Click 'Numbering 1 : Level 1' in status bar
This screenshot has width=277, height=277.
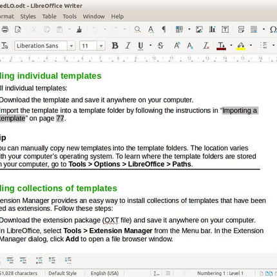(220, 273)
